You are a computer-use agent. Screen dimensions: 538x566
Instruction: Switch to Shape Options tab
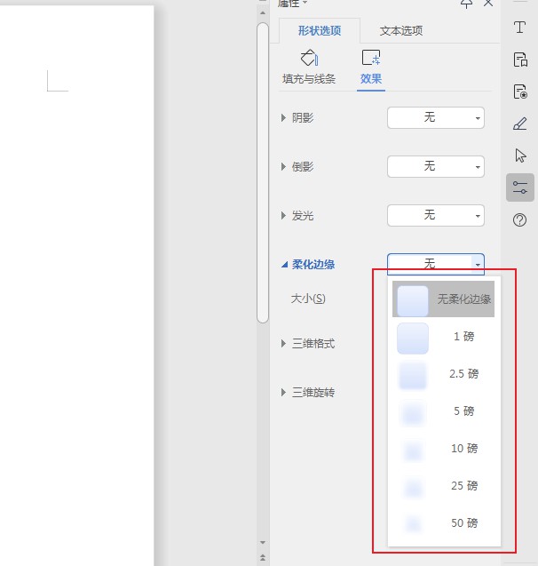(320, 31)
